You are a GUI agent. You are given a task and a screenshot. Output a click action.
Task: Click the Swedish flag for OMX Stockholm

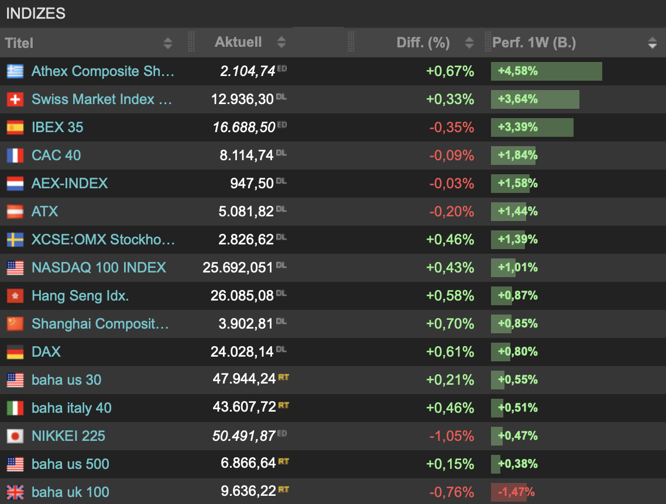coord(15,240)
